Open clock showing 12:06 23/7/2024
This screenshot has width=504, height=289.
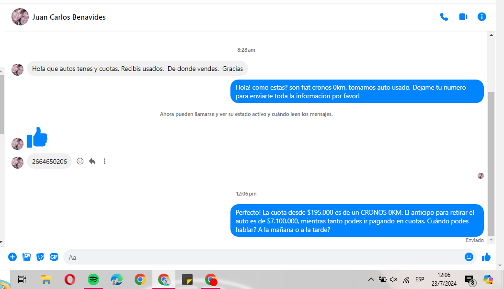[x=444, y=279]
